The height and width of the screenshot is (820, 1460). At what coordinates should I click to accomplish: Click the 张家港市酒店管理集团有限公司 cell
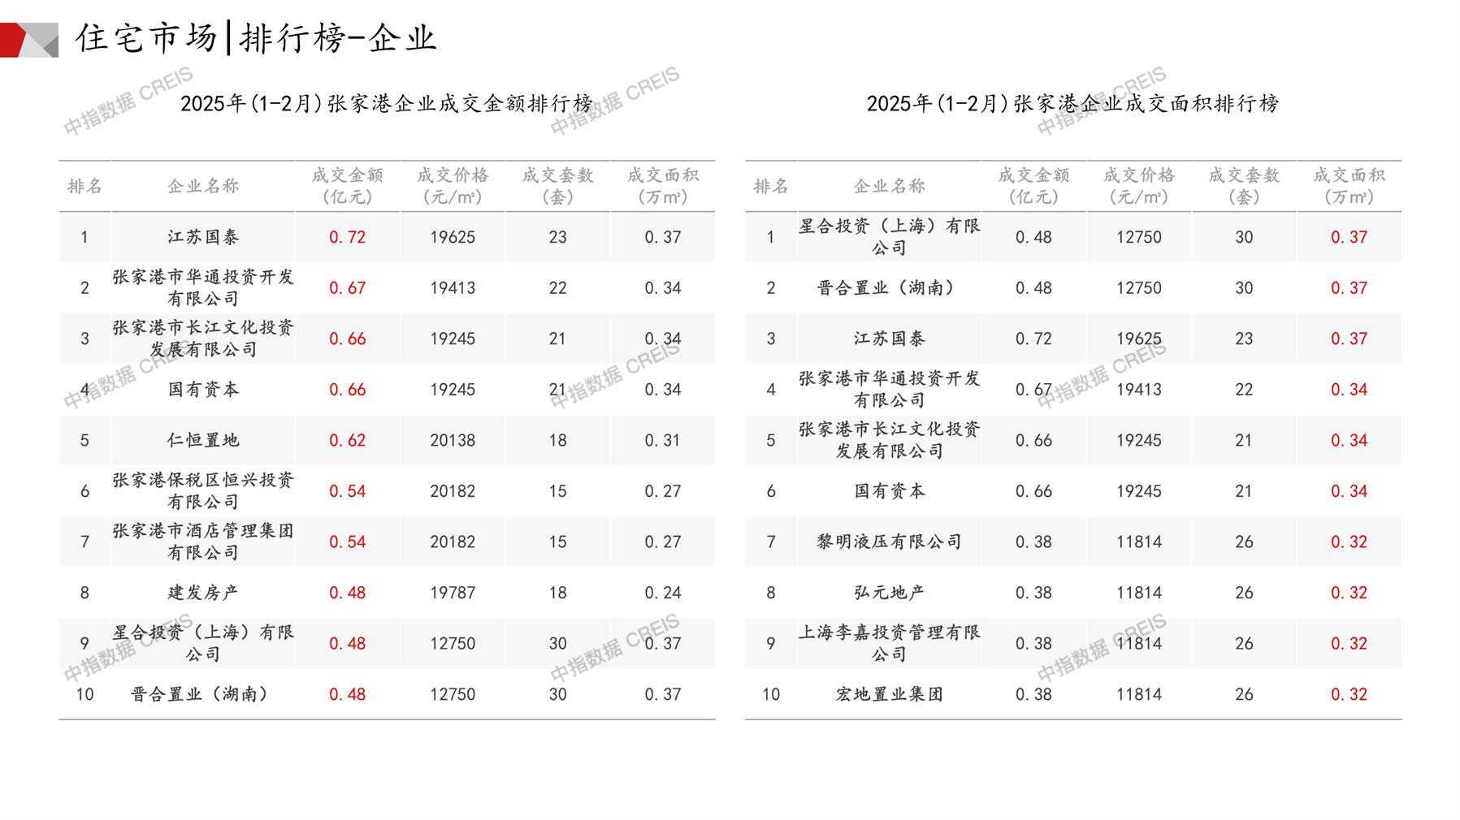(203, 542)
